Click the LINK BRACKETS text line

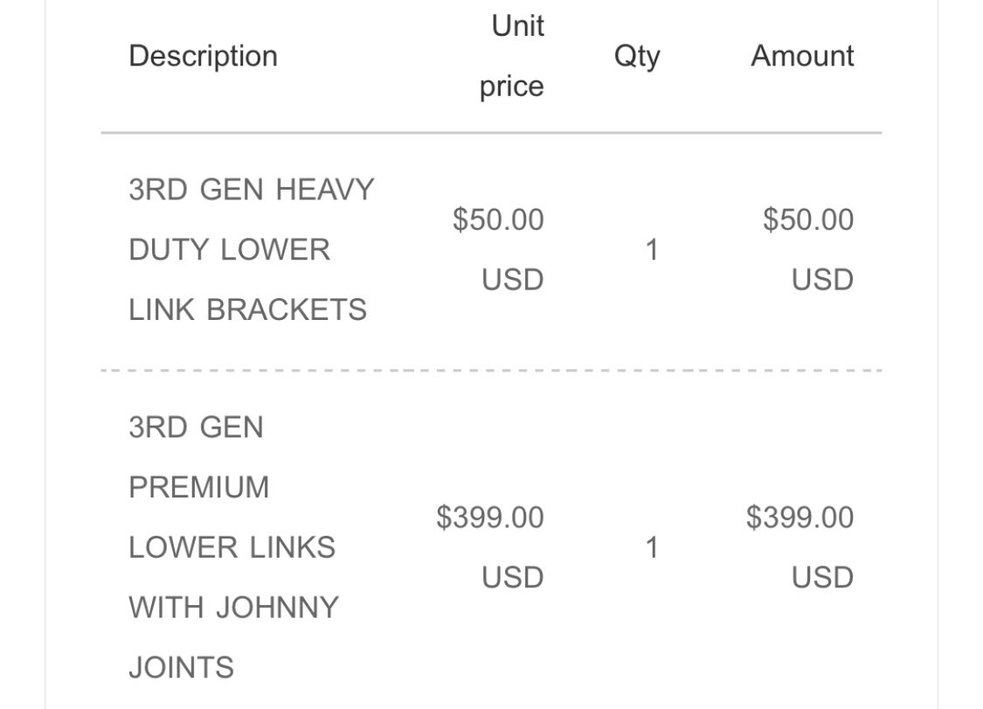coord(247,310)
